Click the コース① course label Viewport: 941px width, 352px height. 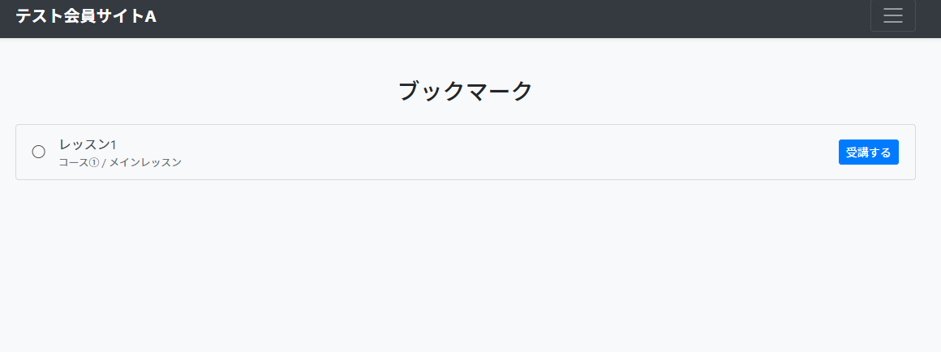[x=78, y=162]
